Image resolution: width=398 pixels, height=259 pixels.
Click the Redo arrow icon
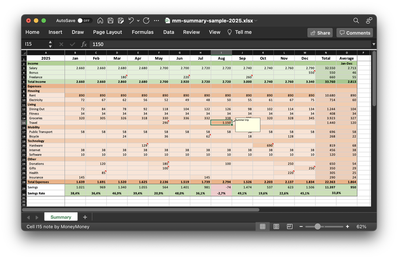146,20
